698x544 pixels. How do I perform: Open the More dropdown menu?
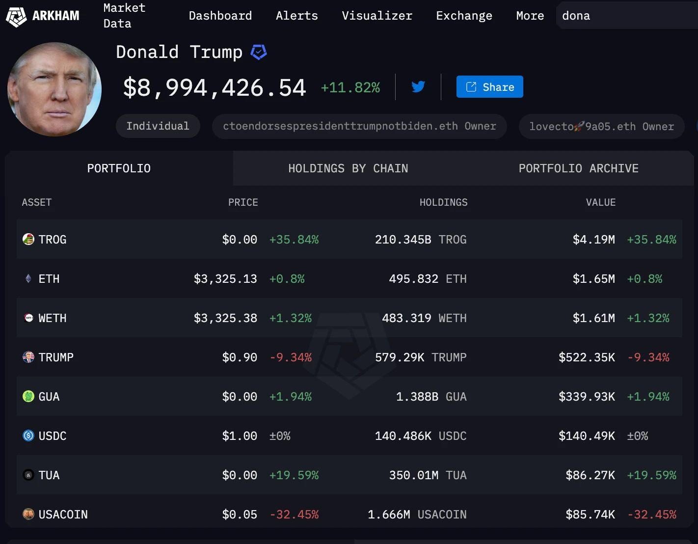coord(530,15)
